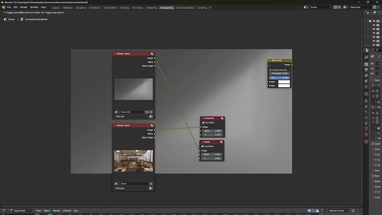
Task: Open ViewLayer dropdown on bottom Render Layers node
Action: point(131,188)
